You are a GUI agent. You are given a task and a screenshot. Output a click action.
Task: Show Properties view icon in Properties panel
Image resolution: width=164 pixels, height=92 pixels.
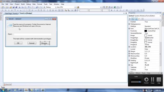coord(136,19)
